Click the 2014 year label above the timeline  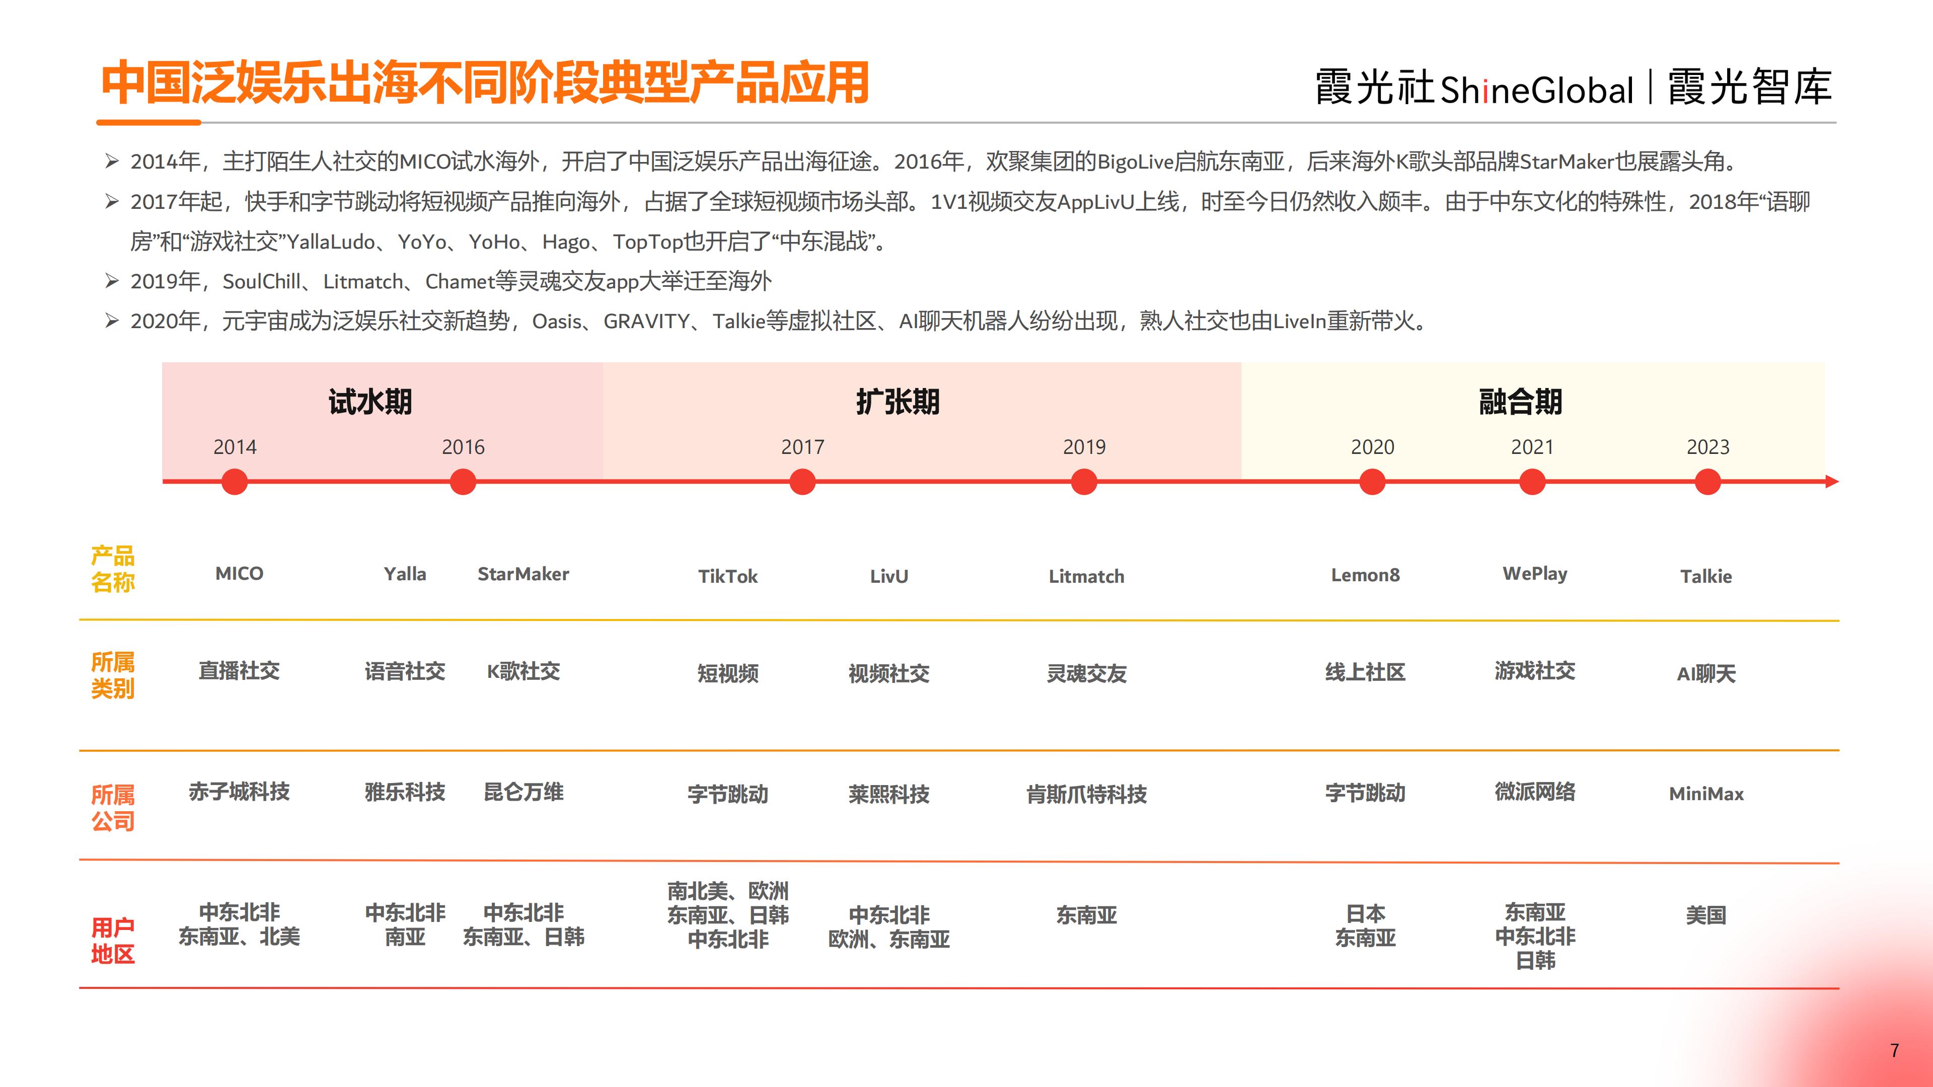click(235, 447)
